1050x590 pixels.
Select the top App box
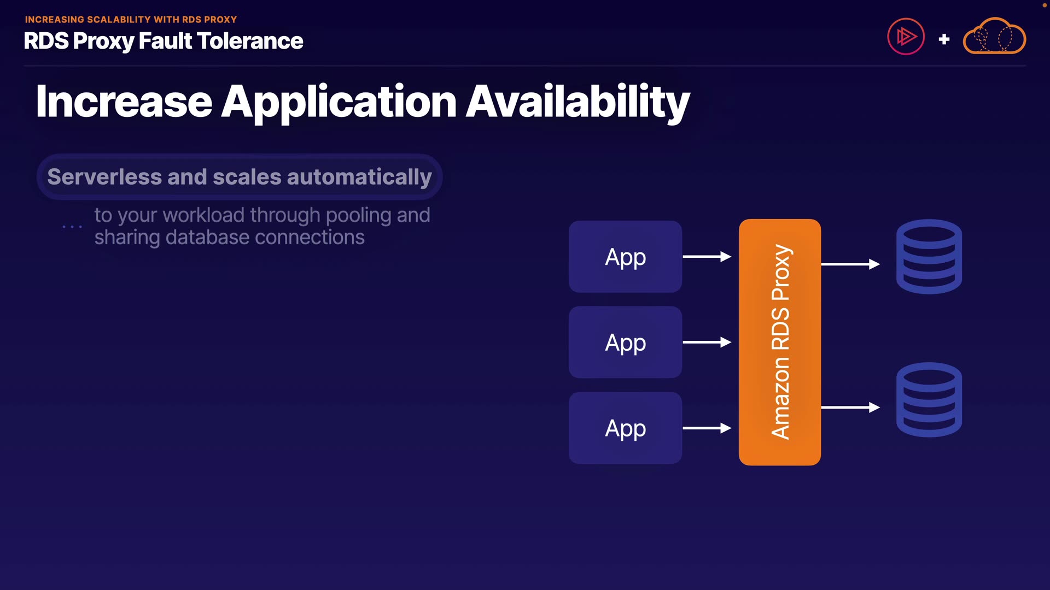[625, 257]
